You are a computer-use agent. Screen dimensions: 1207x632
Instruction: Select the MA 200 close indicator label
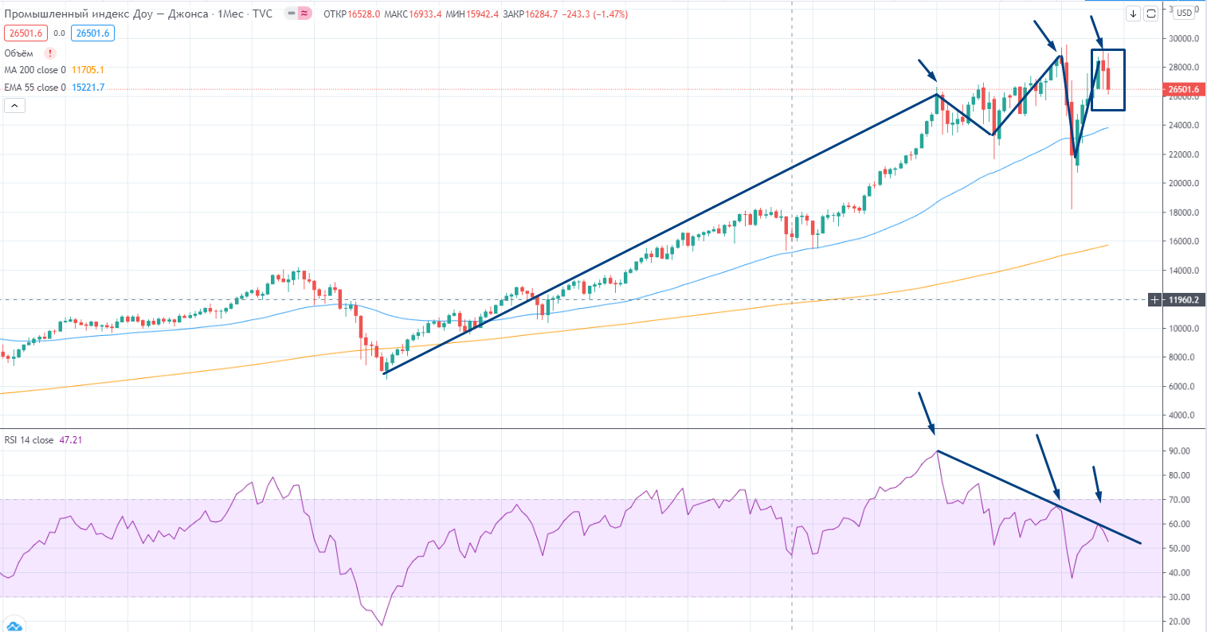coord(35,70)
